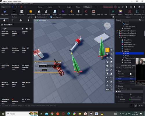The image size is (145, 116).
Task: Adjust the sound Preview progress slider
Action: click(136, 99)
